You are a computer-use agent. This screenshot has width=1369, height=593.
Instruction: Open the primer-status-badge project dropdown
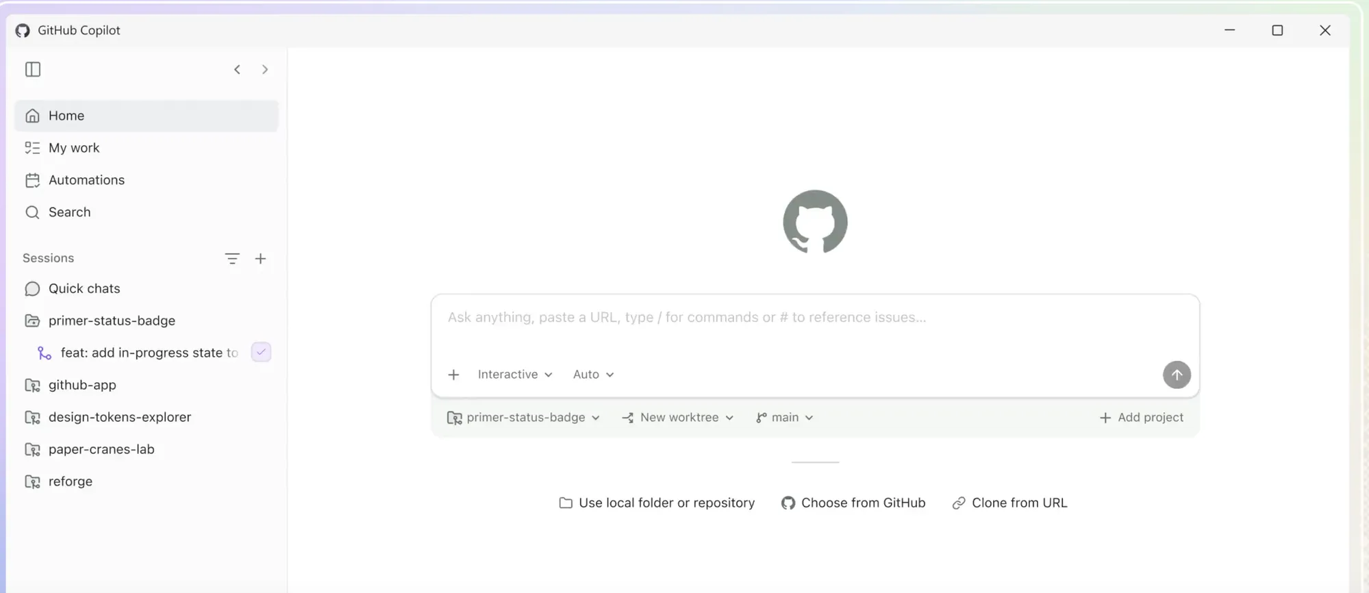point(524,418)
